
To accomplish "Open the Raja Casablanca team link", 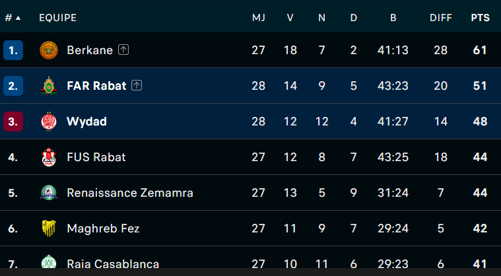I will tap(113, 264).
